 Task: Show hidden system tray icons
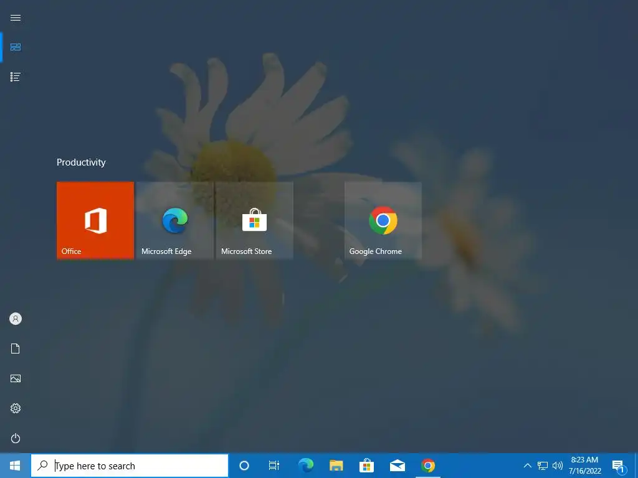click(x=527, y=466)
